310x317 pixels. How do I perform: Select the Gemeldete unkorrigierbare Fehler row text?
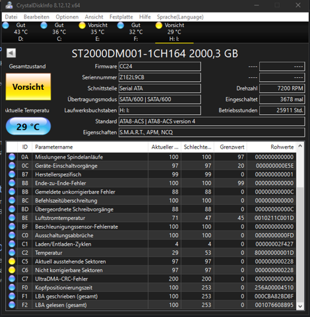[75, 192]
